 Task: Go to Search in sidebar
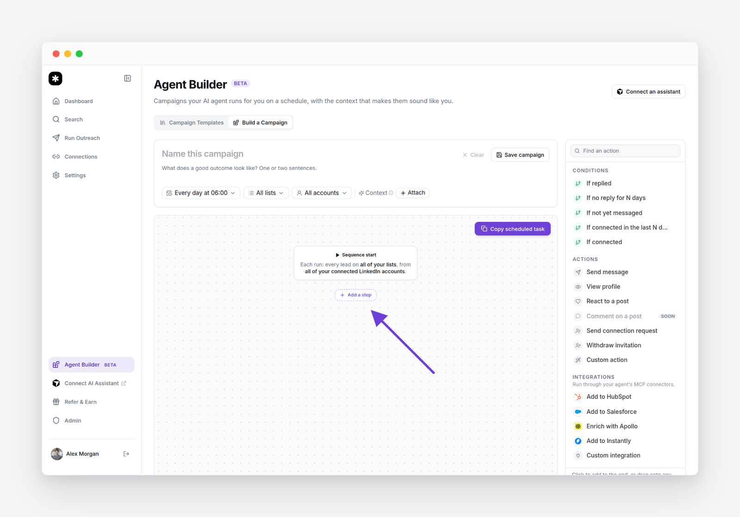click(92, 119)
